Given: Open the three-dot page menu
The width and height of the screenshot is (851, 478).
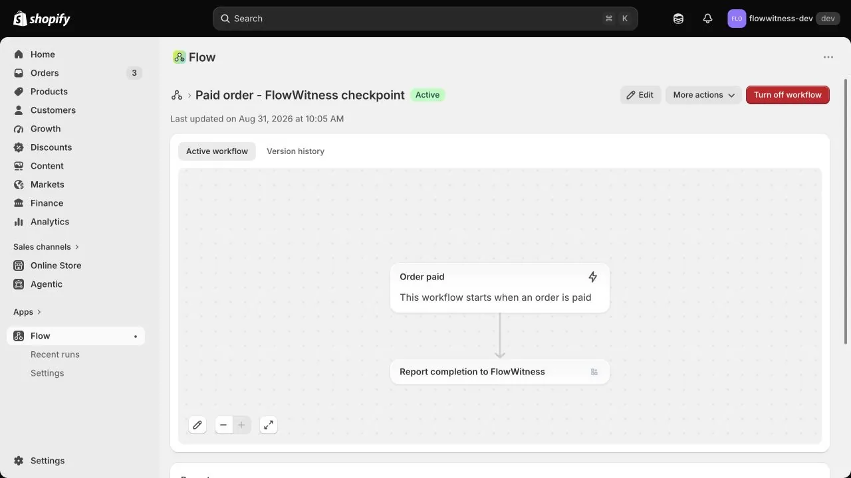Looking at the screenshot, I should pos(828,57).
